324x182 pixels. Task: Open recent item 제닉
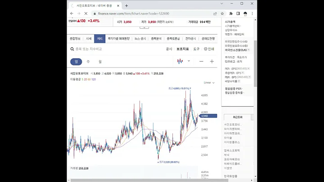tap(226, 155)
